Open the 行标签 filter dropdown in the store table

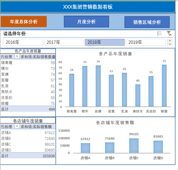[17, 126]
